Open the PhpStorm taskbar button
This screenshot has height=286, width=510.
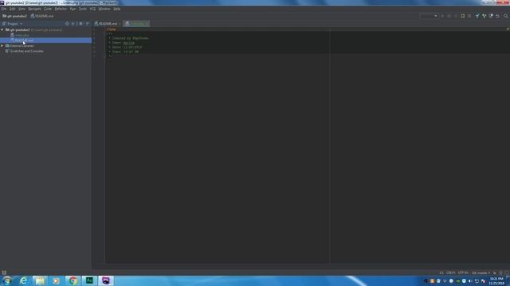pos(106,280)
